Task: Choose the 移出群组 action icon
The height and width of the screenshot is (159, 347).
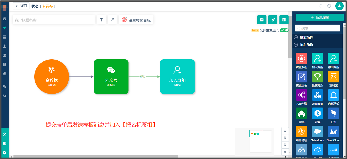Action: (334, 59)
